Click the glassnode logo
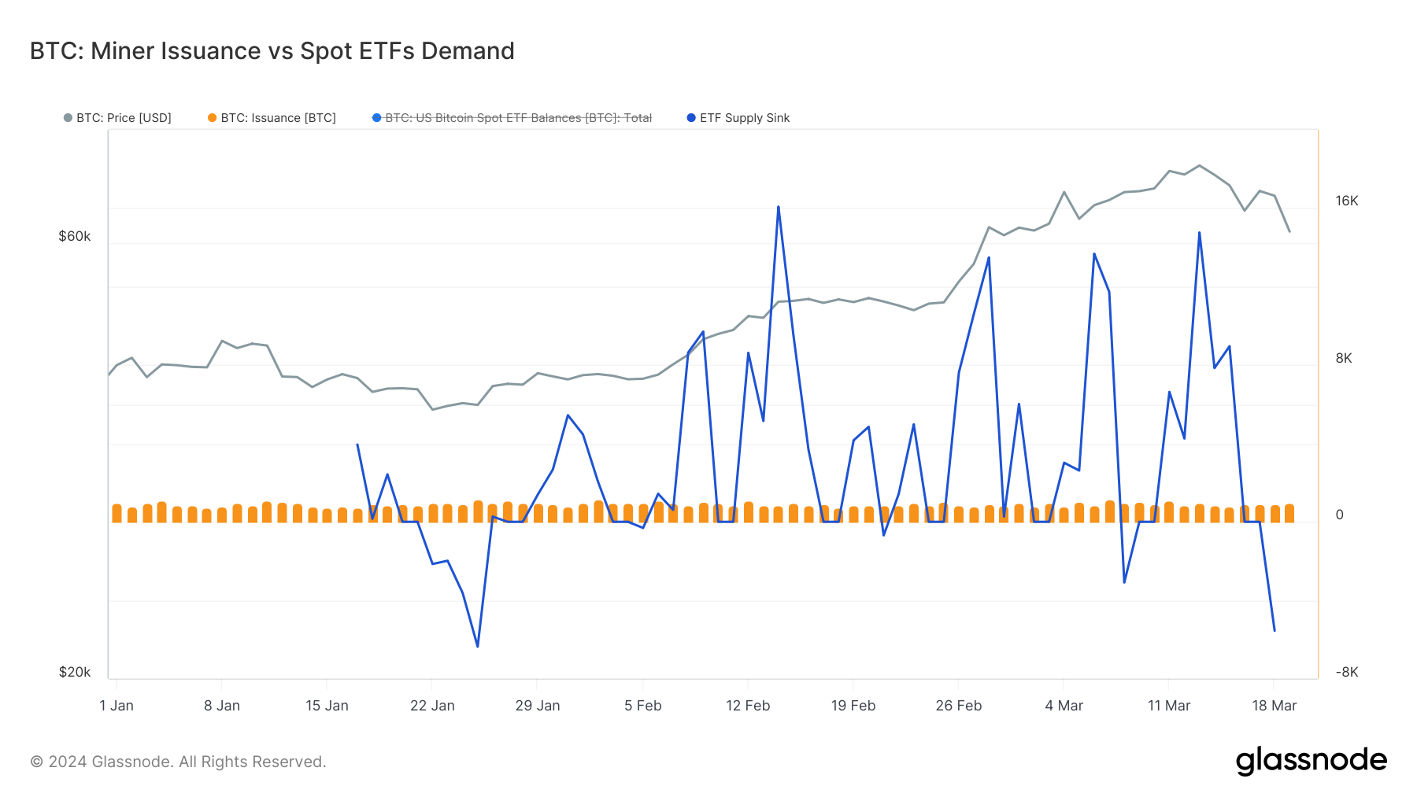 coord(1312,760)
